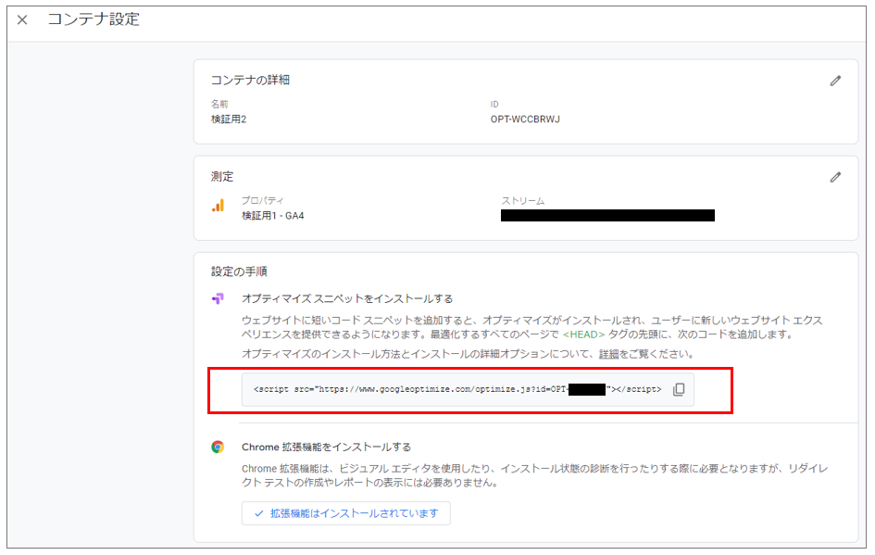Click the プロパティ label
Viewport: 875px width, 555px height.
(263, 200)
